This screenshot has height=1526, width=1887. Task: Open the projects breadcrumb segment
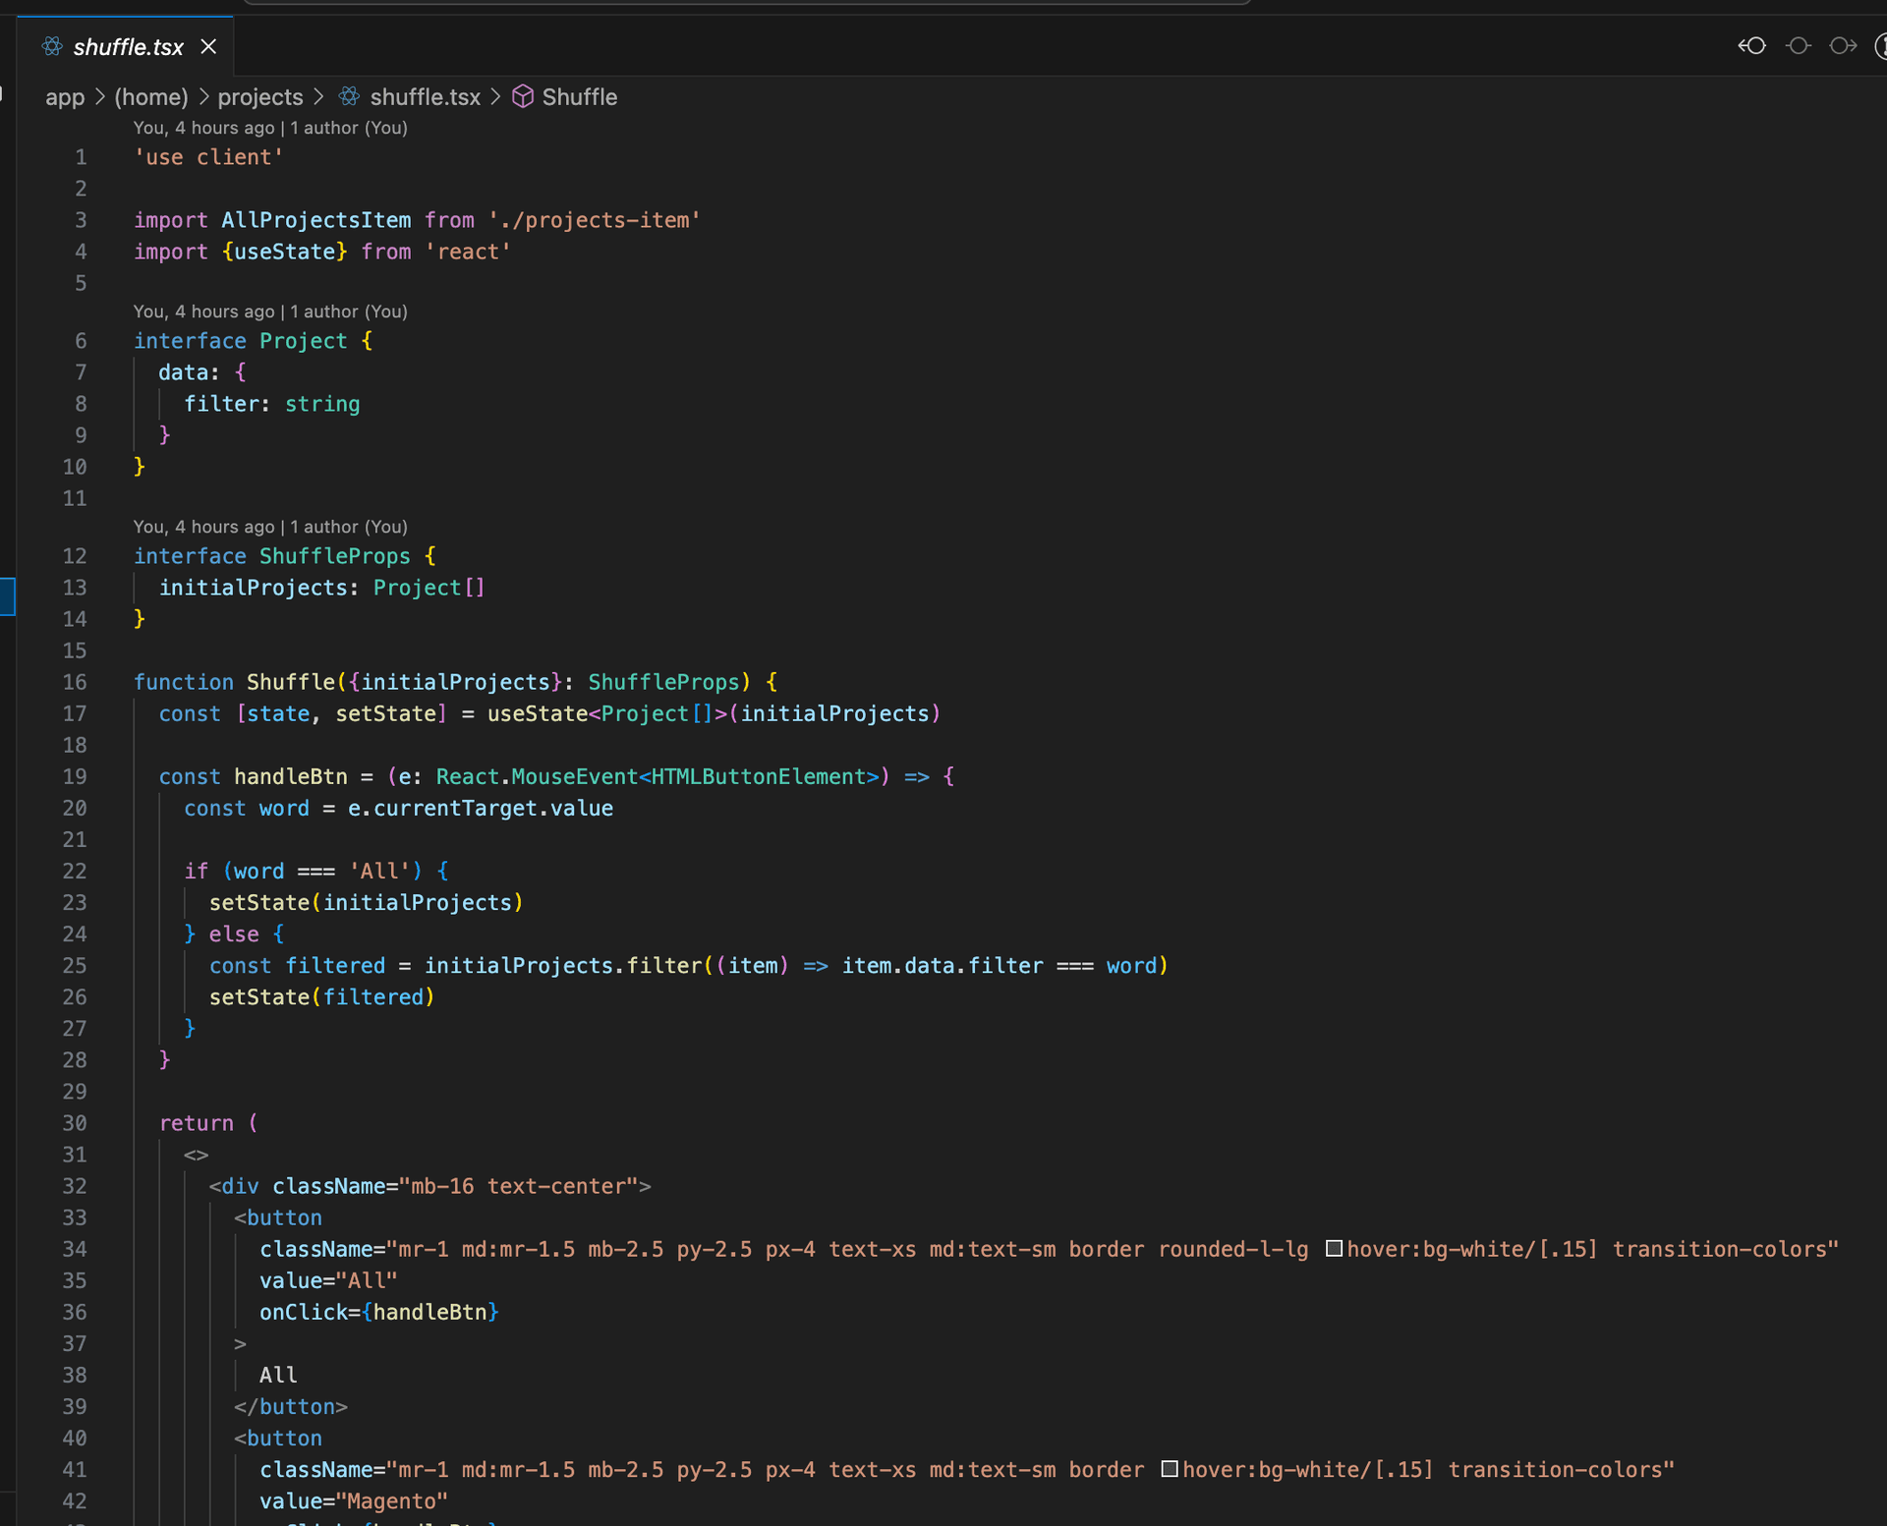pyautogui.click(x=260, y=97)
